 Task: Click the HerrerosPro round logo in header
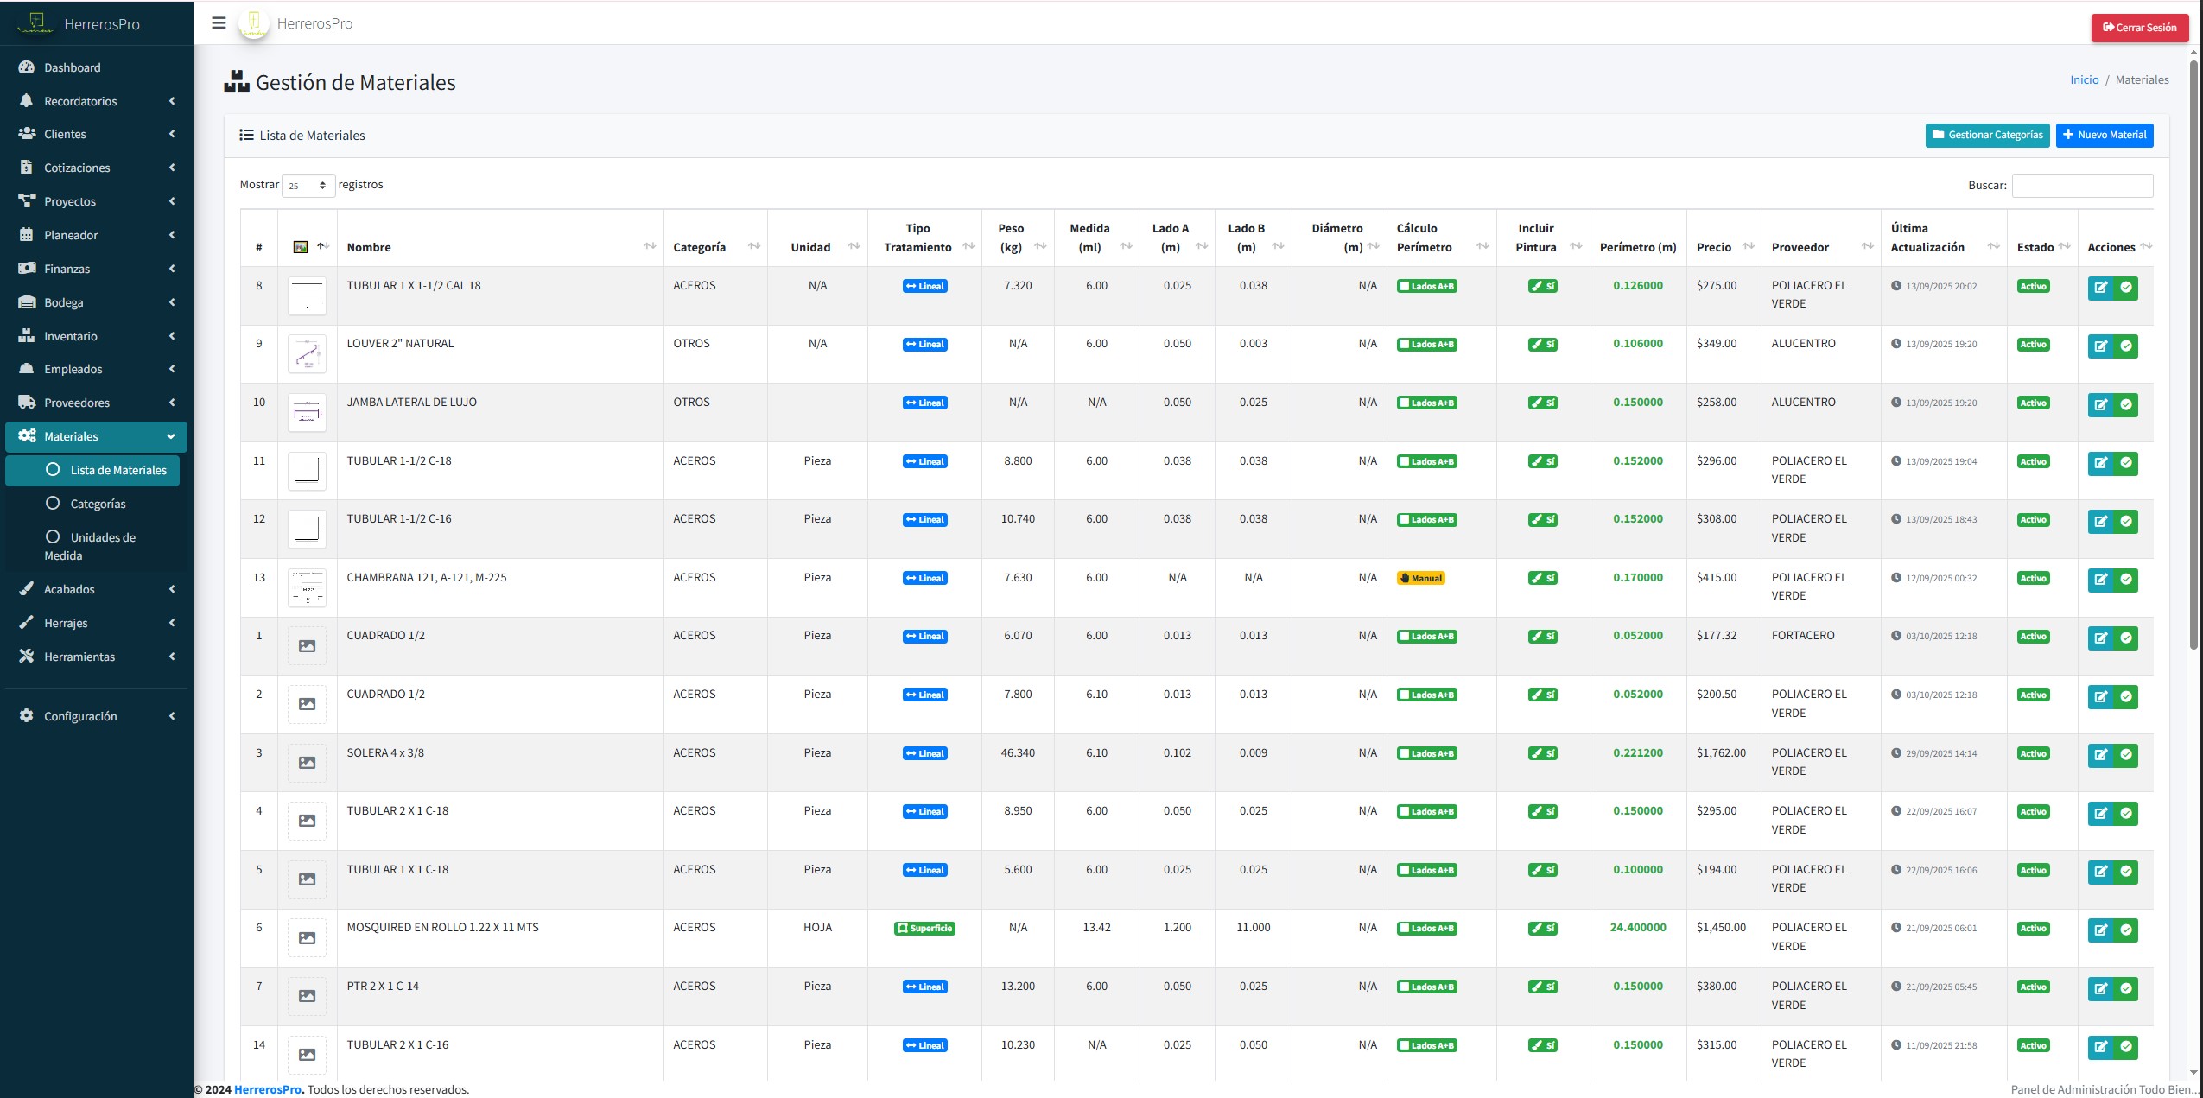(x=254, y=24)
